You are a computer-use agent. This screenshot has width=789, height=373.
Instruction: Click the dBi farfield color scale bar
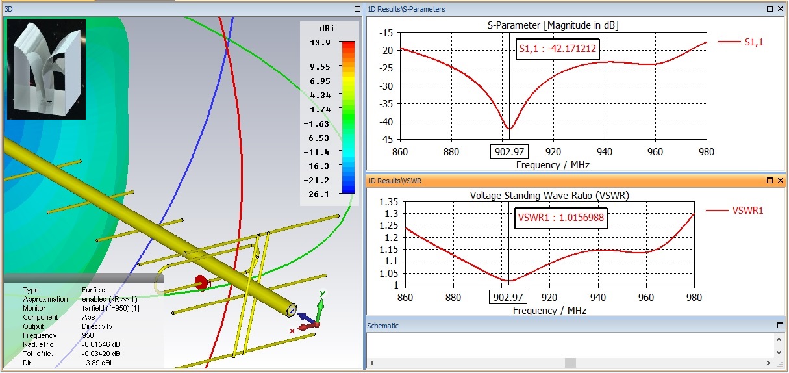[x=348, y=117]
